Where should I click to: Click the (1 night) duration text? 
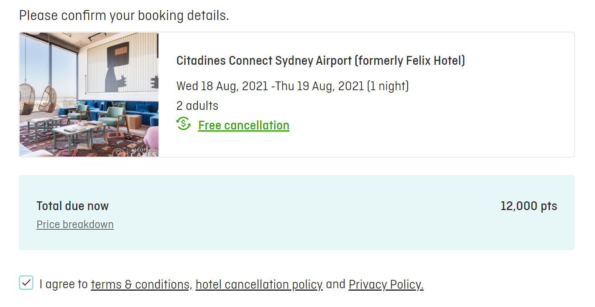388,86
